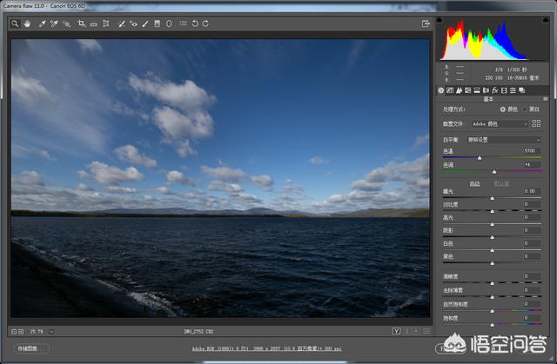This screenshot has height=364, width=557.
Task: Open the Basic panel tab
Action: pyautogui.click(x=441, y=90)
